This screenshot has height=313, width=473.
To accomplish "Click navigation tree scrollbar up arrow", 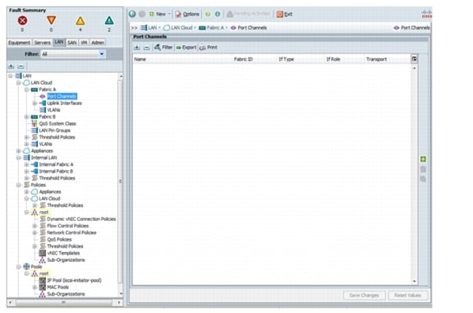I will click(121, 76).
